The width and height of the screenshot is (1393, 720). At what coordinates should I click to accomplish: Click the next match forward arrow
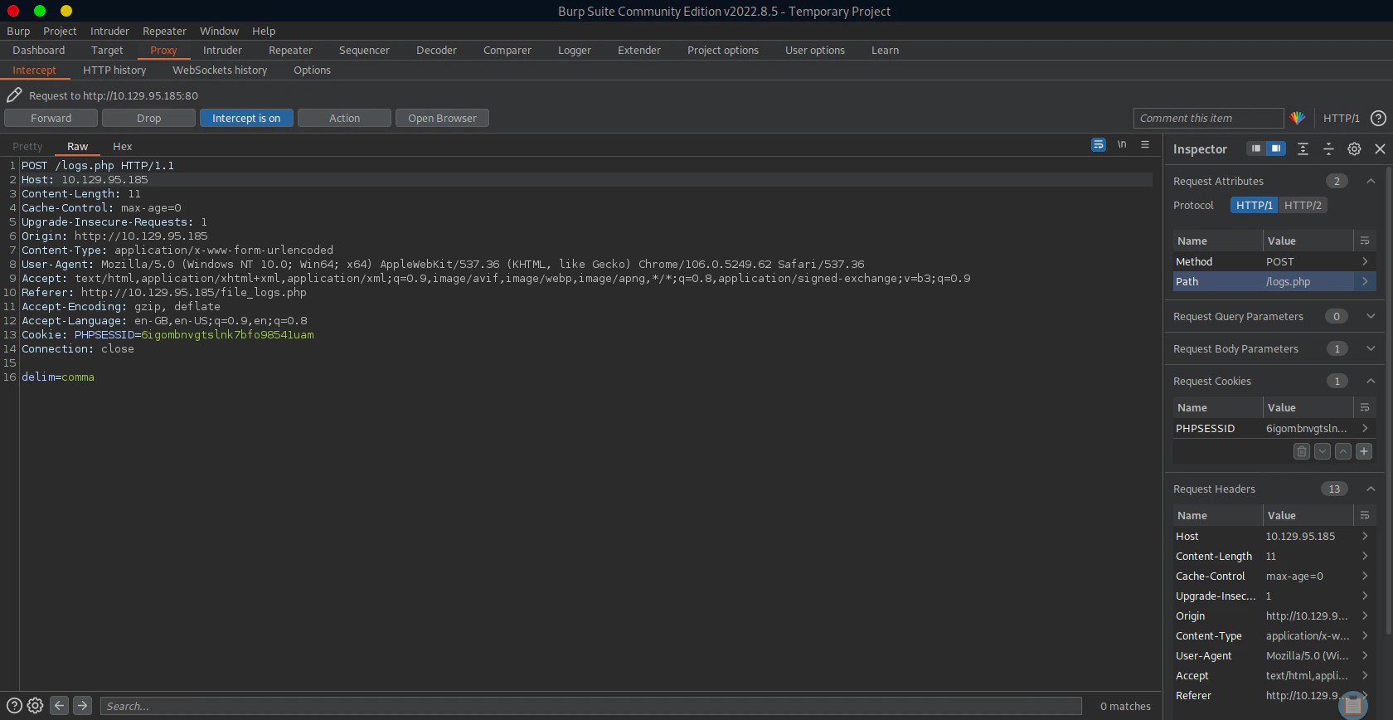click(82, 706)
